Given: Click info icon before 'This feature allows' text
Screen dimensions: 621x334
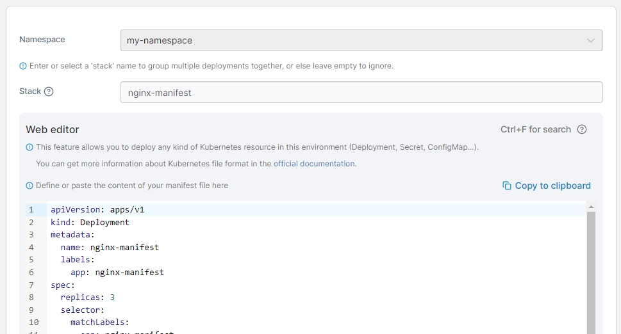Looking at the screenshot, I should [x=29, y=147].
